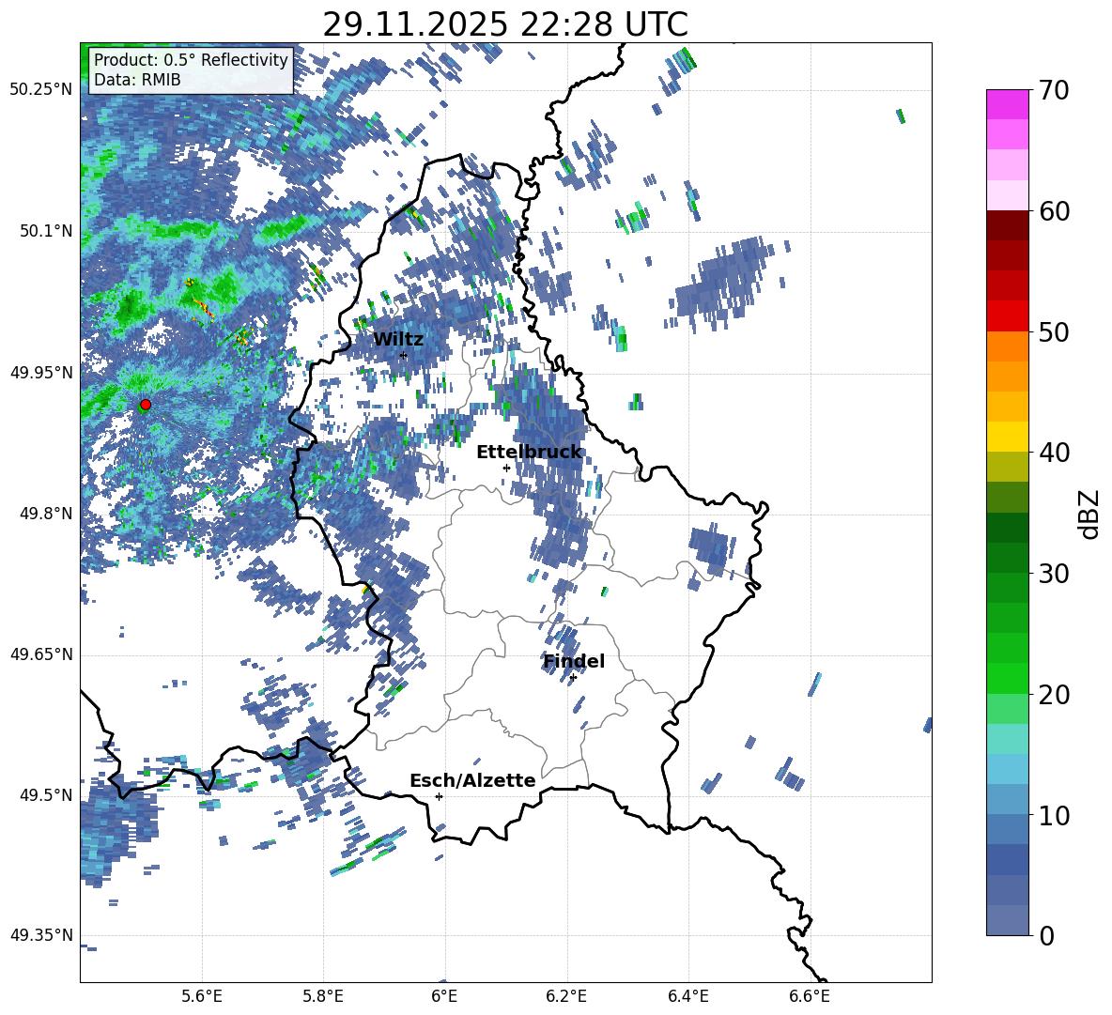Click the Findel station cross marker
Viewport: 1112px width, 1015px height.
tap(573, 678)
